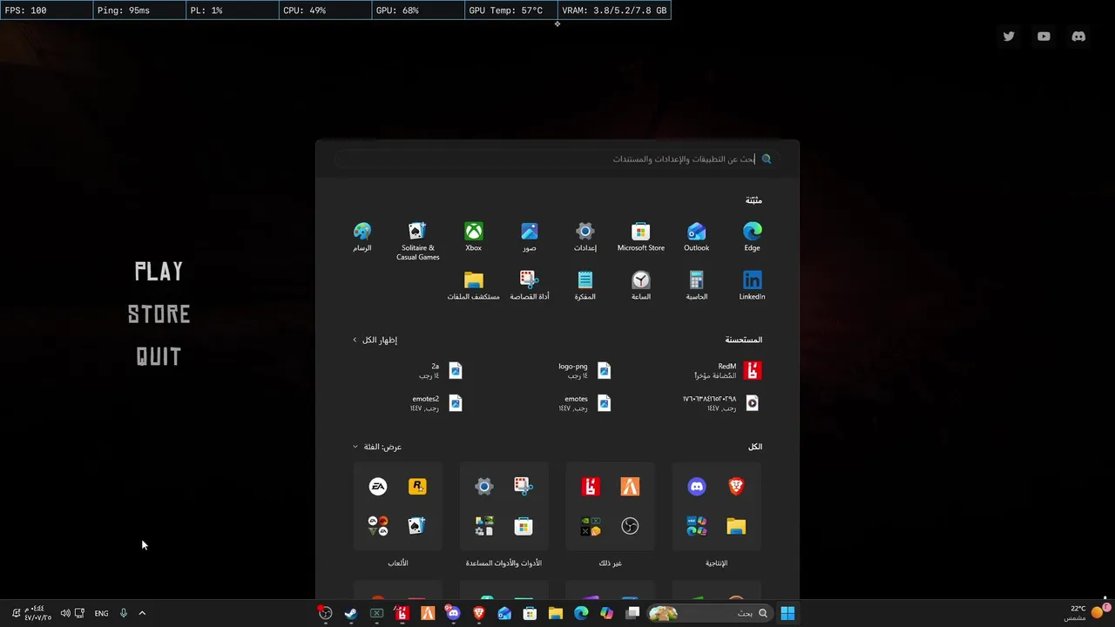Open the recommended RedM app
The width and height of the screenshot is (1115, 627).
point(727,371)
